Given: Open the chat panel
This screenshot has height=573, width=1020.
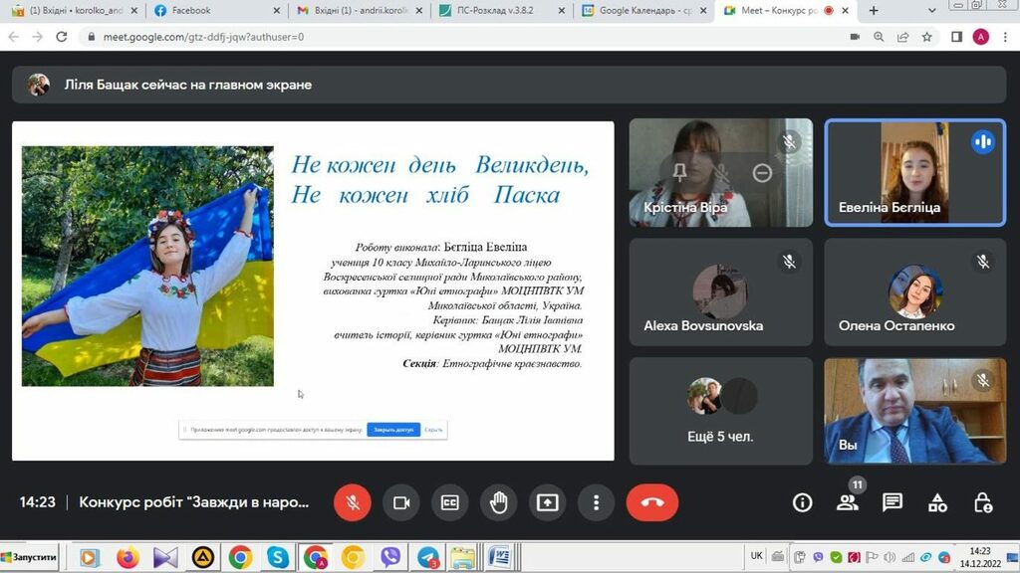Looking at the screenshot, I should 892,502.
